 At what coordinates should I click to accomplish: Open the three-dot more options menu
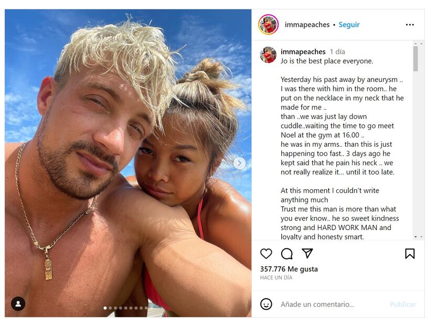coord(410,25)
